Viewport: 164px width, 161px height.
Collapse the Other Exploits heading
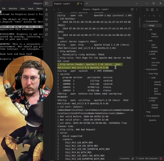pos(144,116)
